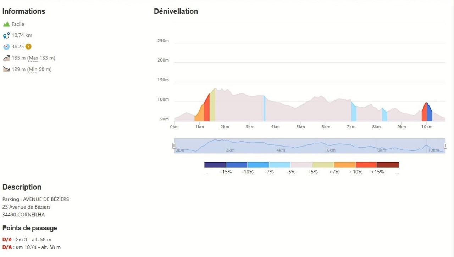Click the underlined Min label
The height and width of the screenshot is (257, 454).
pyautogui.click(x=33, y=69)
